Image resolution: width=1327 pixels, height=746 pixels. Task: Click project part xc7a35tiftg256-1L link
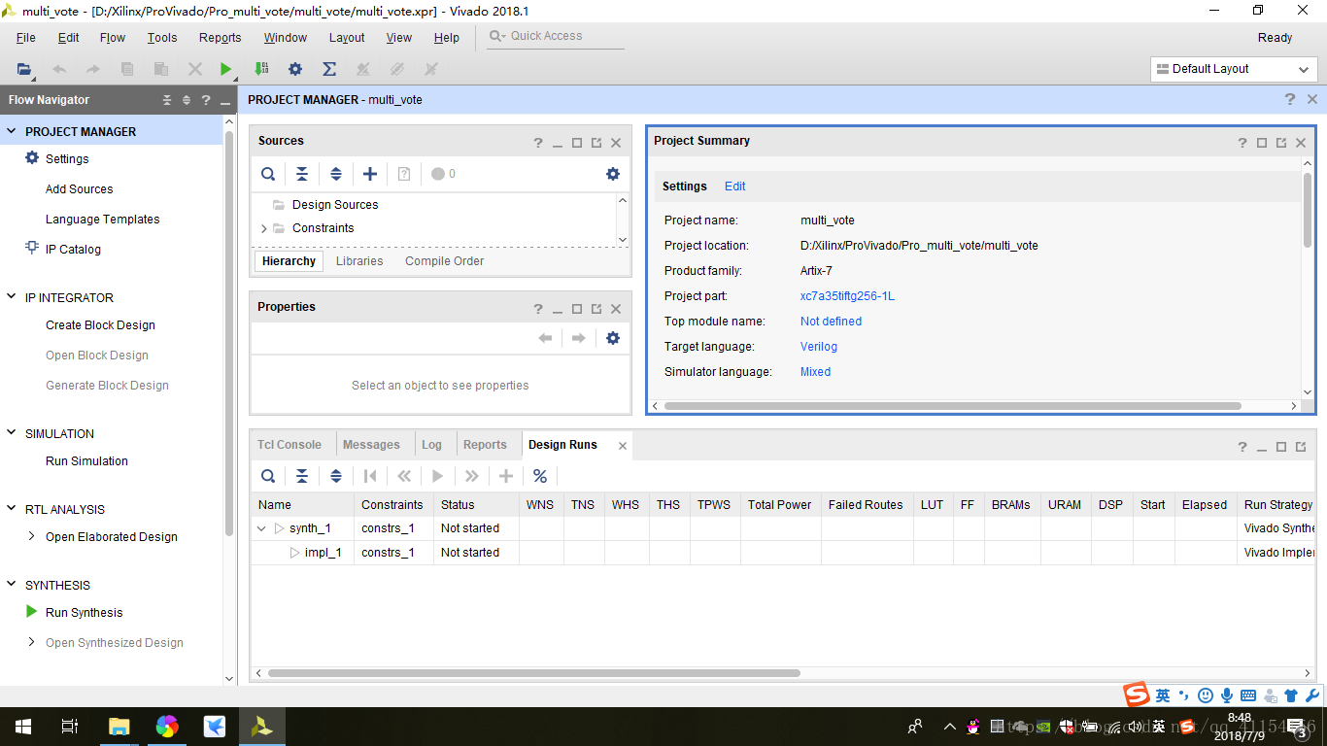click(x=847, y=296)
